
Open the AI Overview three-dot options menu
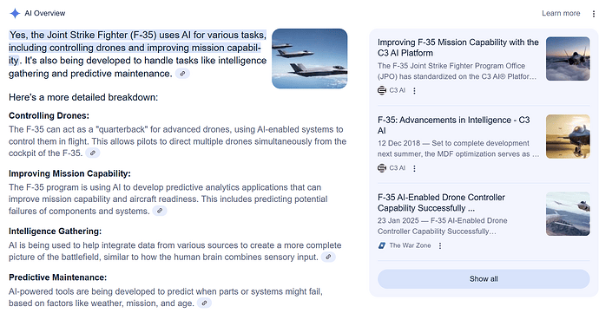pos(593,14)
